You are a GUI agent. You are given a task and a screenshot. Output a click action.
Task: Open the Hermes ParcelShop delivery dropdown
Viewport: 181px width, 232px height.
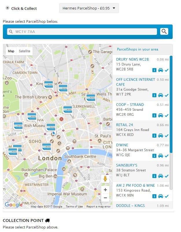[x=89, y=8]
